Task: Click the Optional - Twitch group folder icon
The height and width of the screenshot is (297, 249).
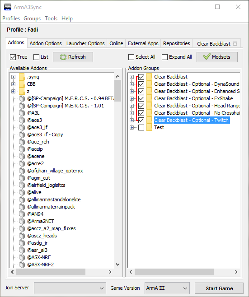Action: click(149, 120)
